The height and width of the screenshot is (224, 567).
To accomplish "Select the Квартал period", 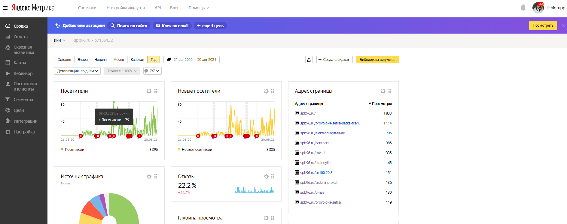I will point(137,60).
